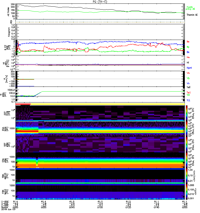Click the black Tell temperature legend label
This screenshot has height=213, width=200.
coord(189,87)
